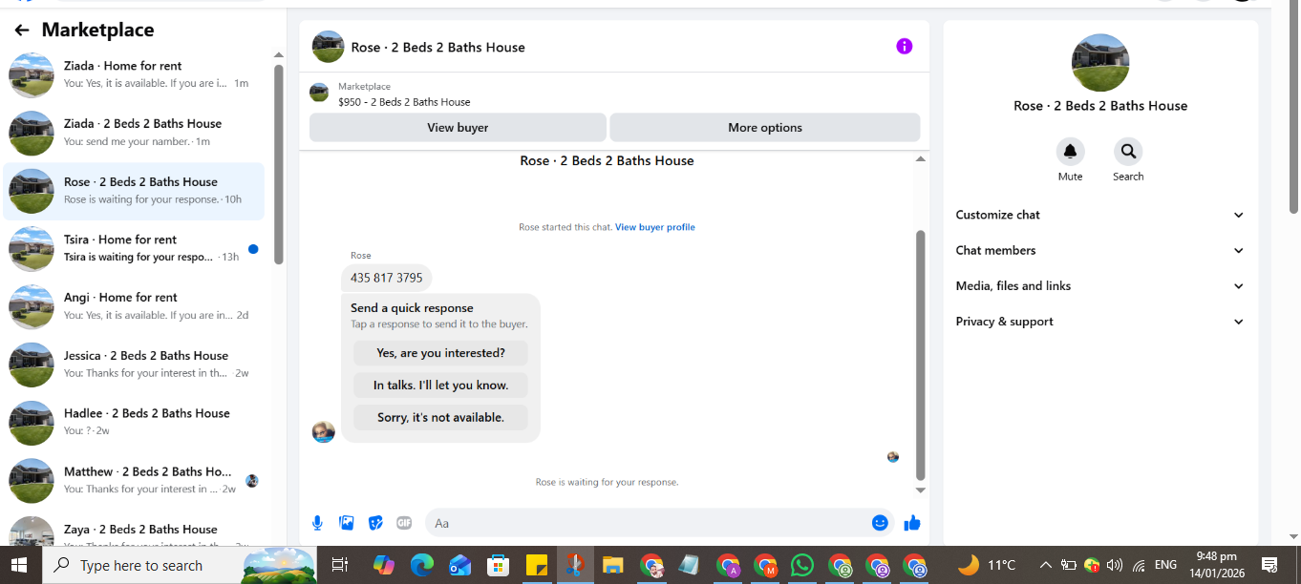1301x584 pixels.
Task: Send 'Yes, are you interested?' quick response
Action: point(440,353)
